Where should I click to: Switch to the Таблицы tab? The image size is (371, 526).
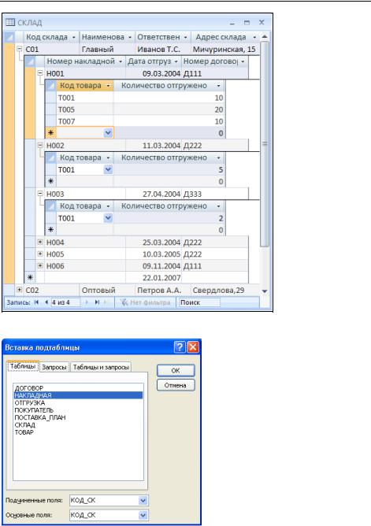[23, 366]
